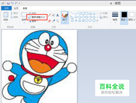Screen dimensions: 136x103
Task: Expand the 刷子 brush types dropdown
Action: click(x=65, y=23)
